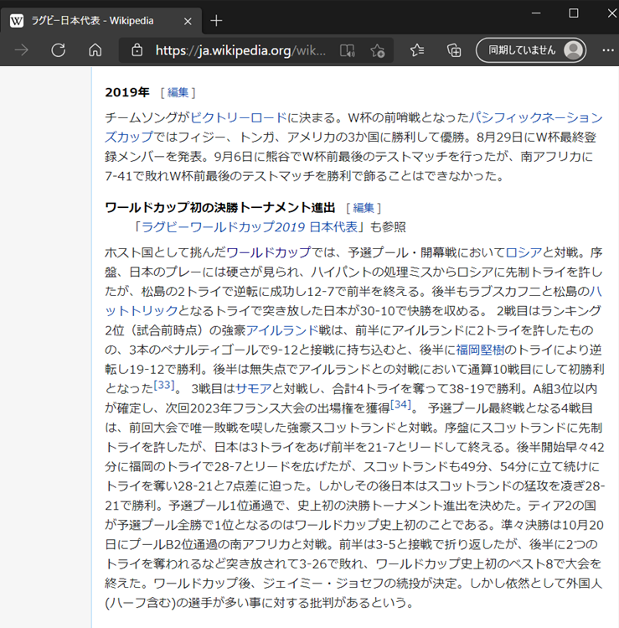Click footnote reference [33]
619x628 pixels.
[164, 385]
